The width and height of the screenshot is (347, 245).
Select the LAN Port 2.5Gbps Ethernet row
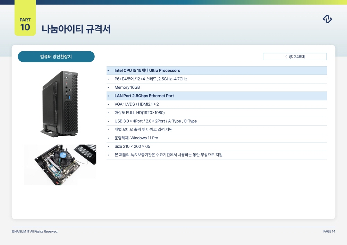[x=144, y=96]
